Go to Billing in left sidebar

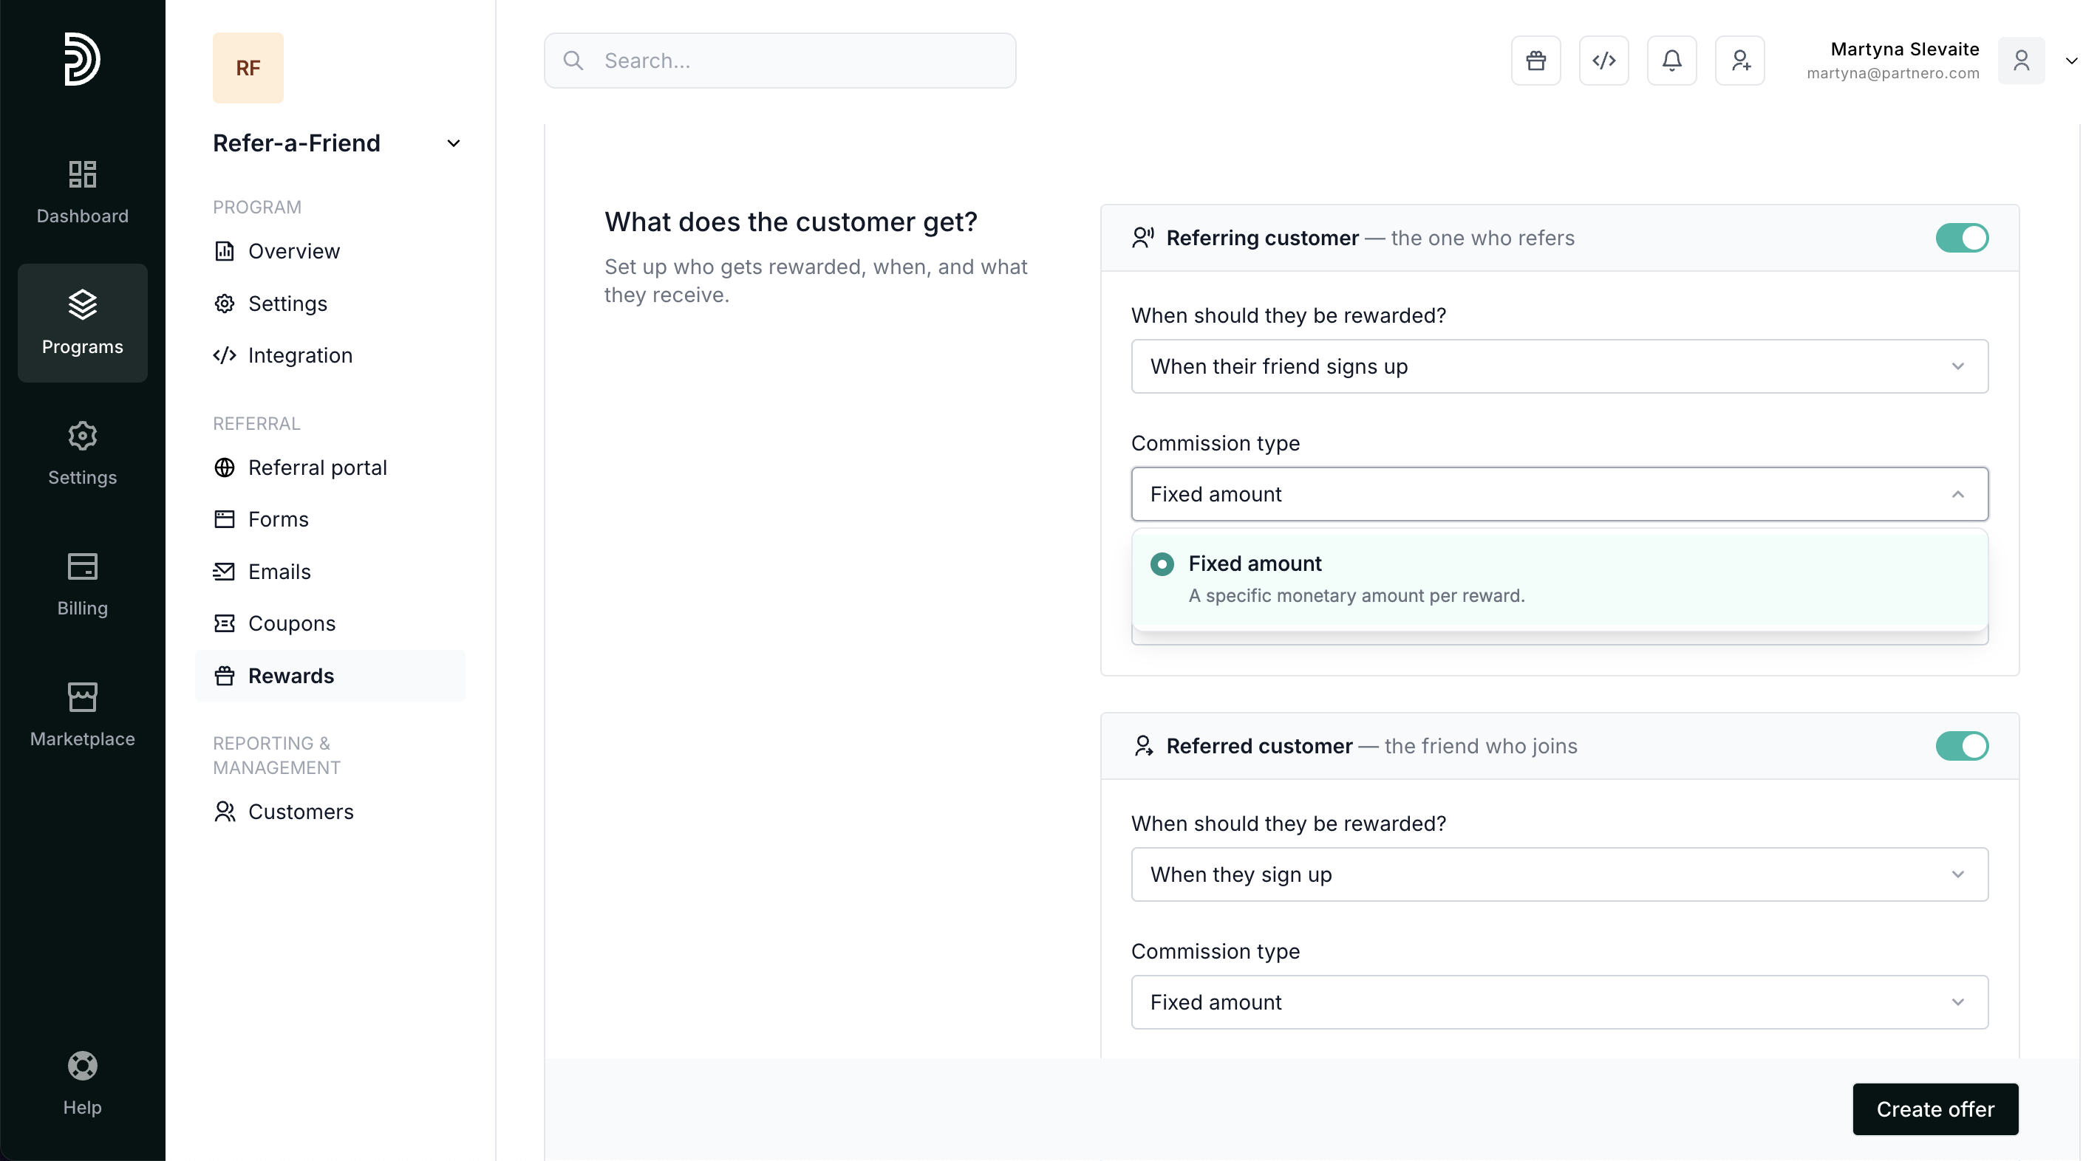[x=82, y=583]
